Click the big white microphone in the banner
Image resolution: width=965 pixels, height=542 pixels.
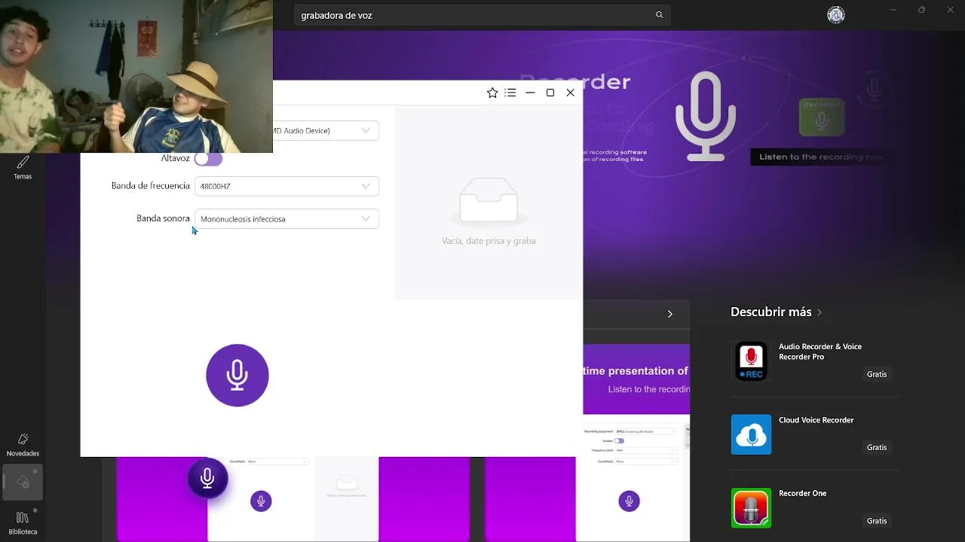(706, 116)
